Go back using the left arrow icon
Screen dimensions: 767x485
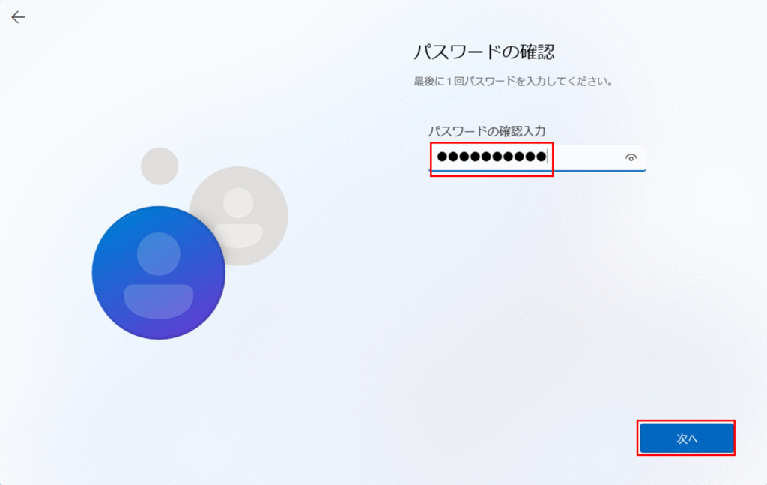[18, 17]
